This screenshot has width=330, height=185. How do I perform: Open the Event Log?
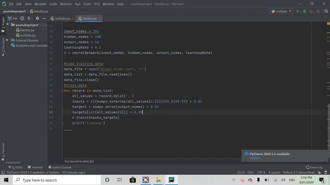314,168
